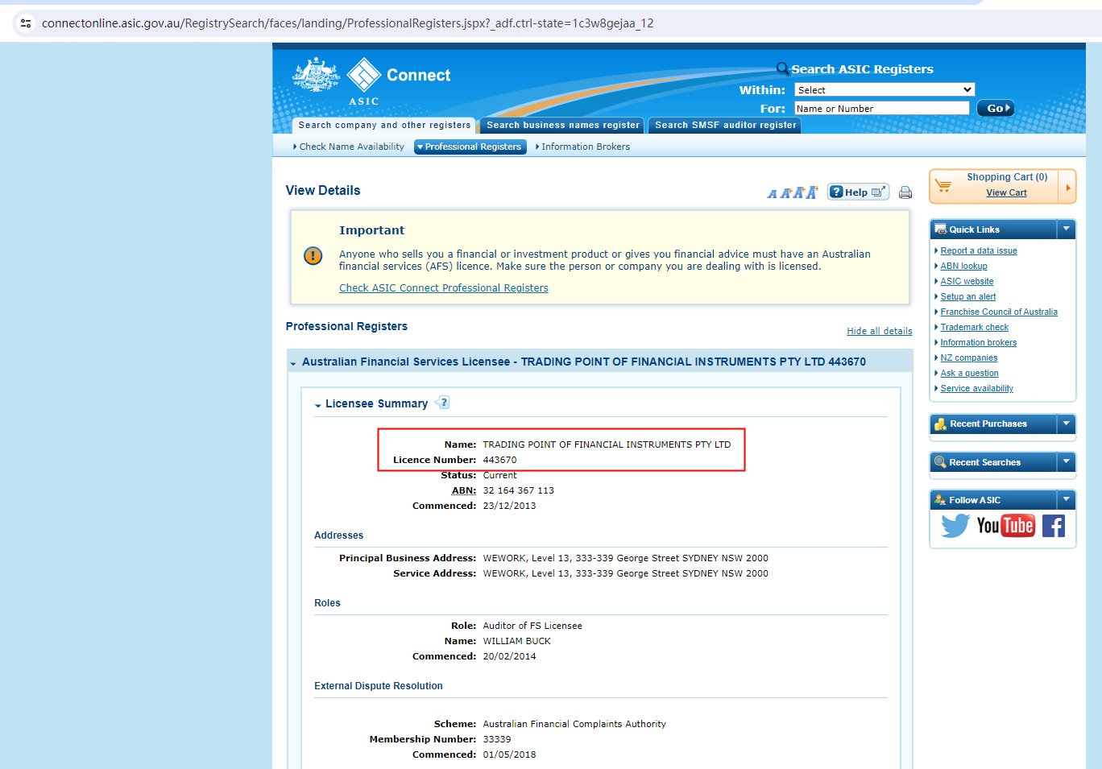Viewport: 1102px width, 769px height.
Task: Click the Australian coat of arms ASIC logo
Action: pos(316,76)
